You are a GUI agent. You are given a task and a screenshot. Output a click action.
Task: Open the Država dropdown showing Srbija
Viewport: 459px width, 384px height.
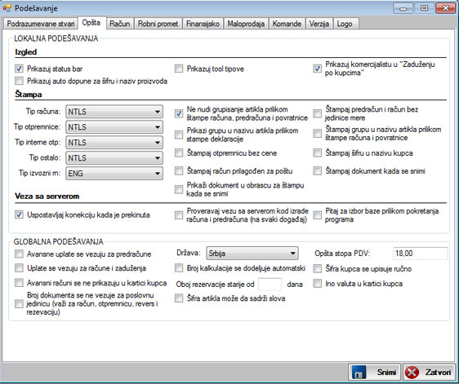[252, 254]
